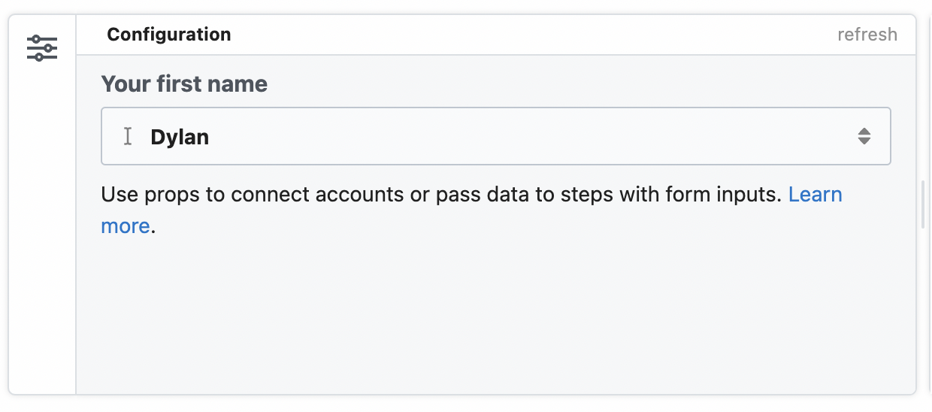
Task: Select the Configuration panel header
Action: point(169,35)
